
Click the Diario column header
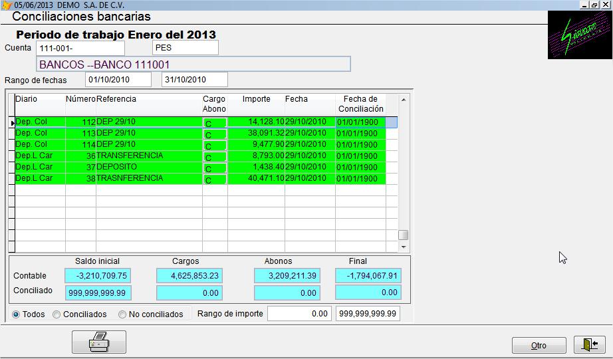40,104
